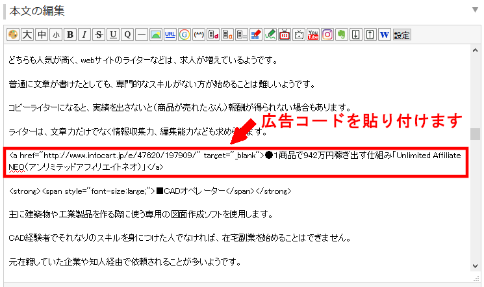This screenshot has height=287, width=484.
Task: Click the infocart anchor tag ad code
Action: [x=235, y=161]
